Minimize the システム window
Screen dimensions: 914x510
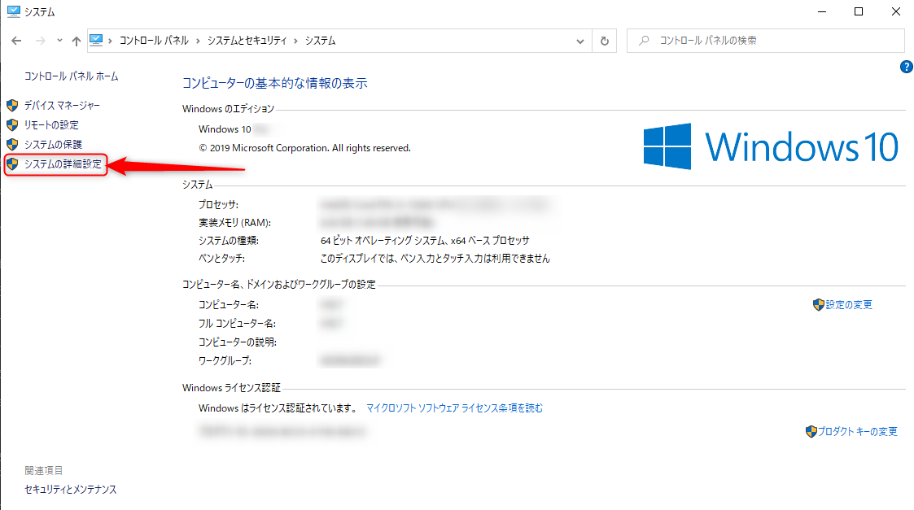tap(822, 11)
